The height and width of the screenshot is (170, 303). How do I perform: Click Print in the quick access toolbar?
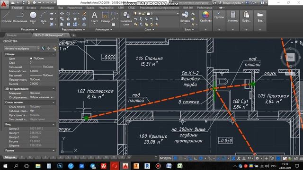pyautogui.click(x=34, y=3)
